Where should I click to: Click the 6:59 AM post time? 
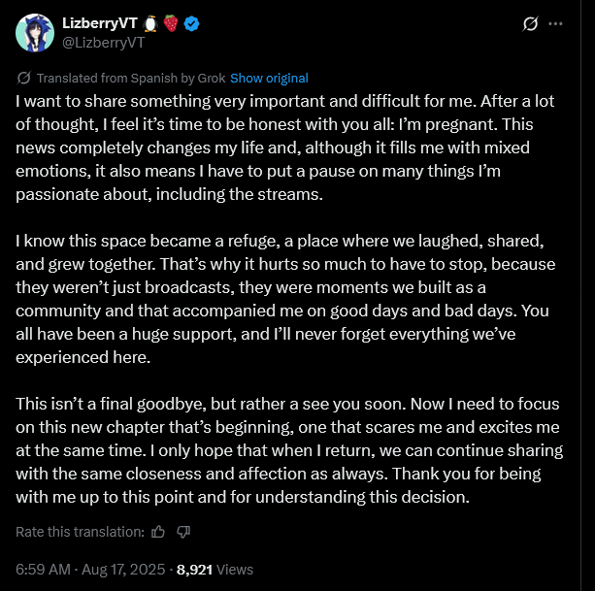[x=44, y=570]
